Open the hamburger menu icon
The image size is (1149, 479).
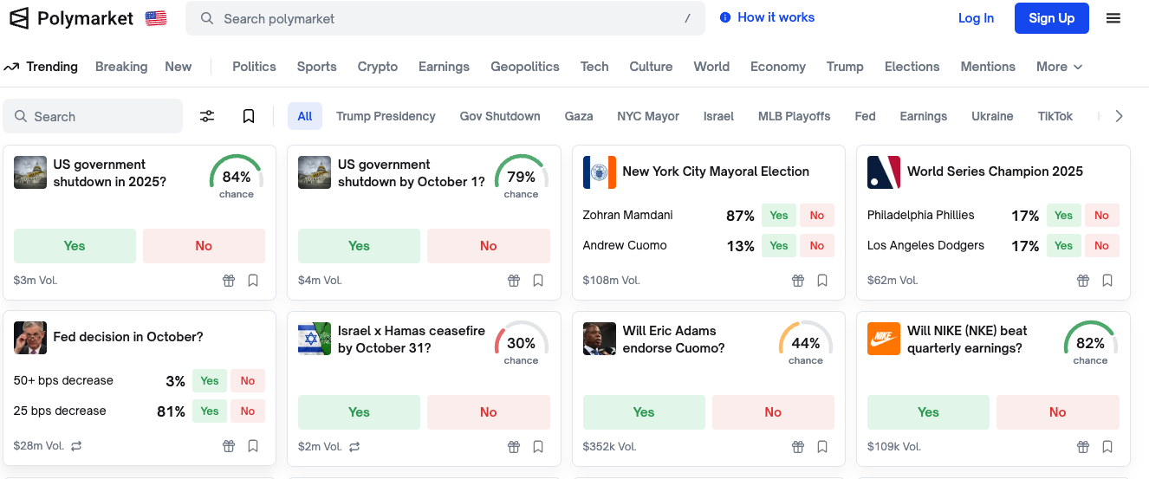coord(1113,18)
